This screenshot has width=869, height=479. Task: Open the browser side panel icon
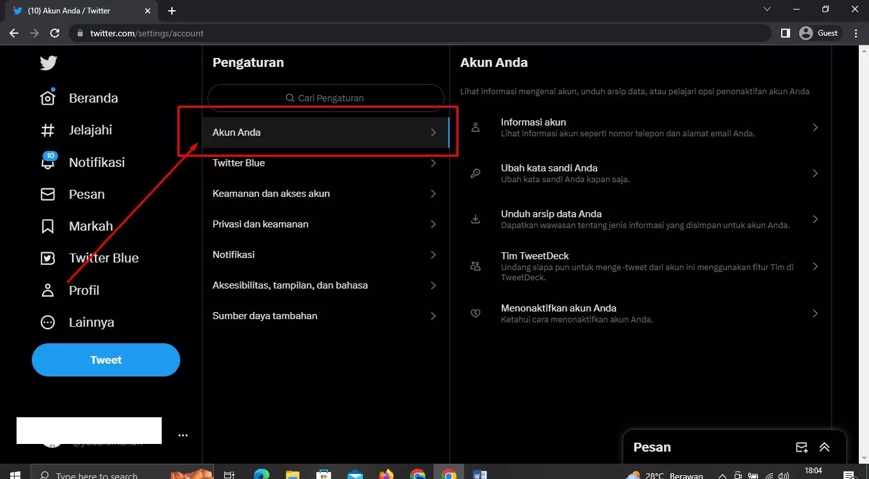click(785, 33)
